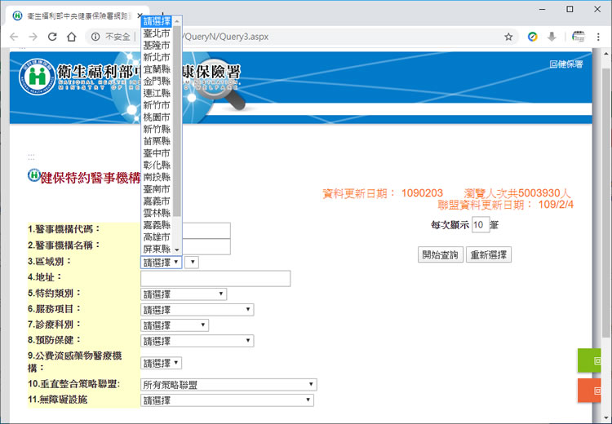
Task: Expand the 診療科別 dropdown
Action: point(175,325)
